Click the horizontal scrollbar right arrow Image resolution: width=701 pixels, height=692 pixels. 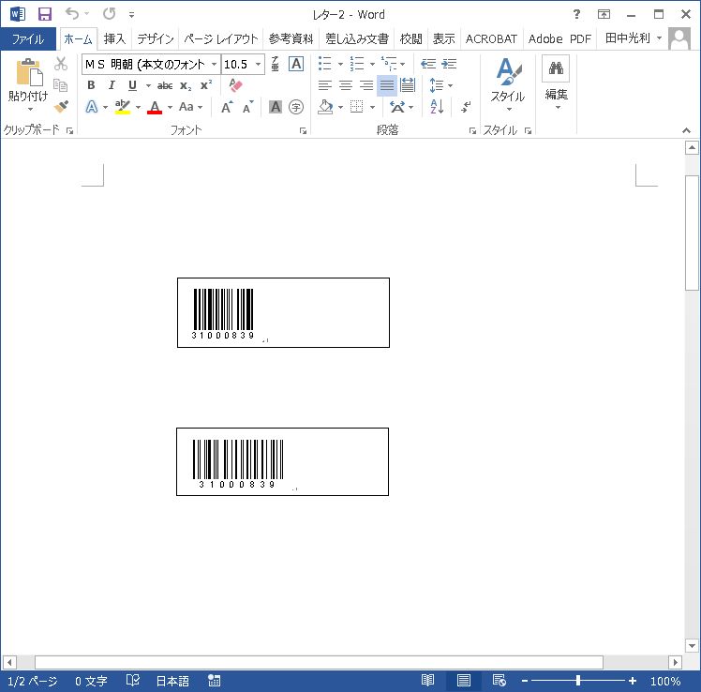coord(675,662)
